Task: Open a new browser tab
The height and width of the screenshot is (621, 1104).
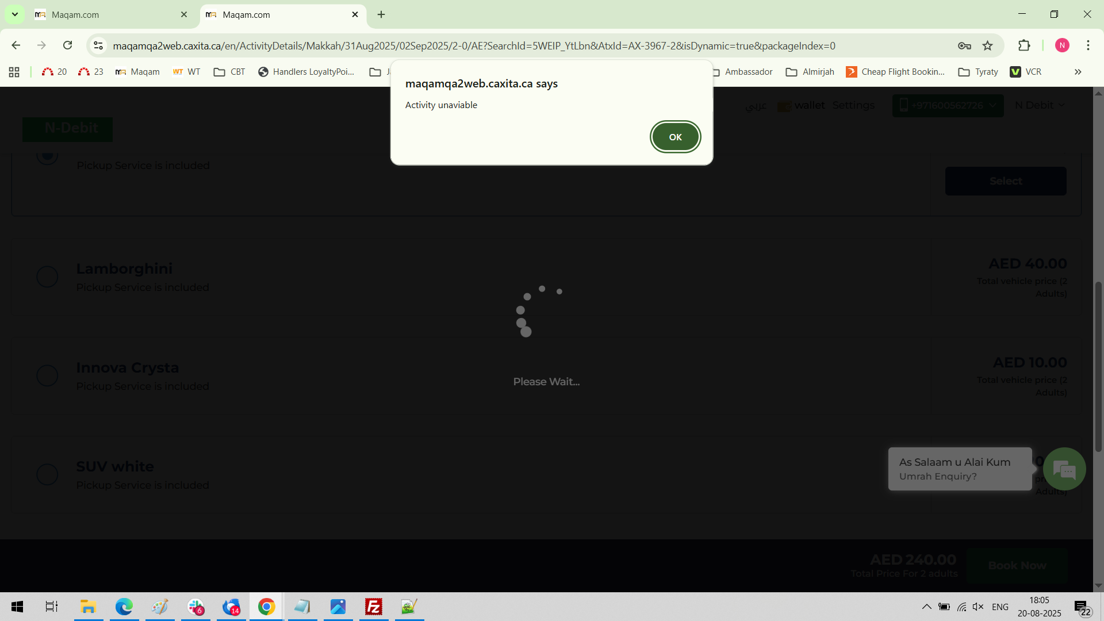Action: click(x=381, y=14)
